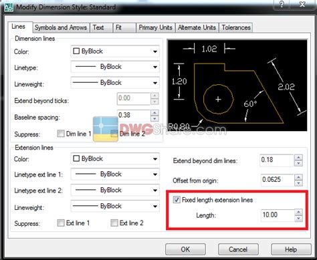Increase Offset from origin value

(298, 177)
